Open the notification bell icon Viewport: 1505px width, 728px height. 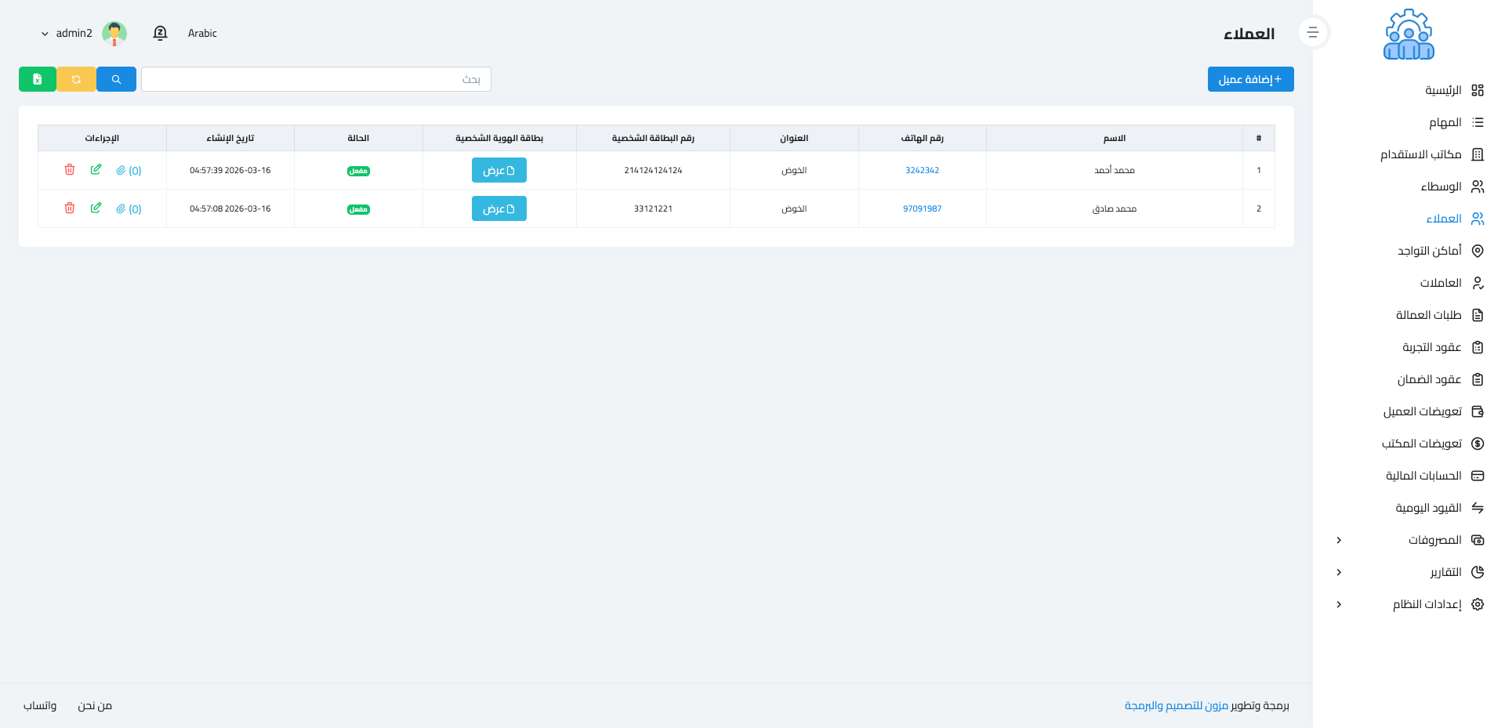click(x=160, y=33)
